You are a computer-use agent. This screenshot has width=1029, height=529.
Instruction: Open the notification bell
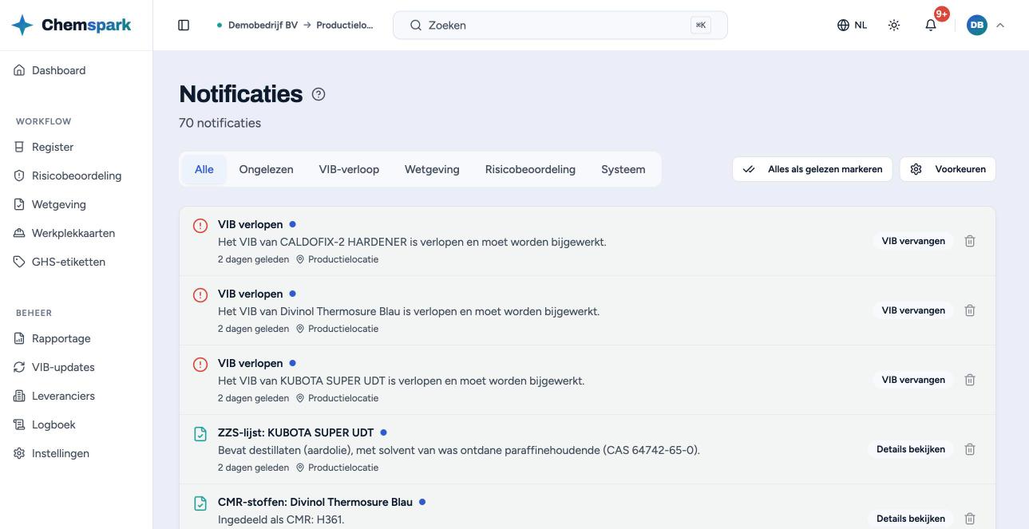pyautogui.click(x=931, y=25)
